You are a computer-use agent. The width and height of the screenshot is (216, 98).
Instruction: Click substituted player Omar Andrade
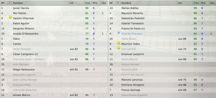[22, 49]
